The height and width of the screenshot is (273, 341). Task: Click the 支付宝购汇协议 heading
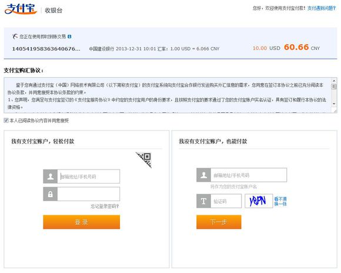(x=24, y=71)
